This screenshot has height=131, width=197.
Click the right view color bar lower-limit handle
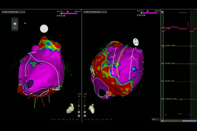(141, 13)
